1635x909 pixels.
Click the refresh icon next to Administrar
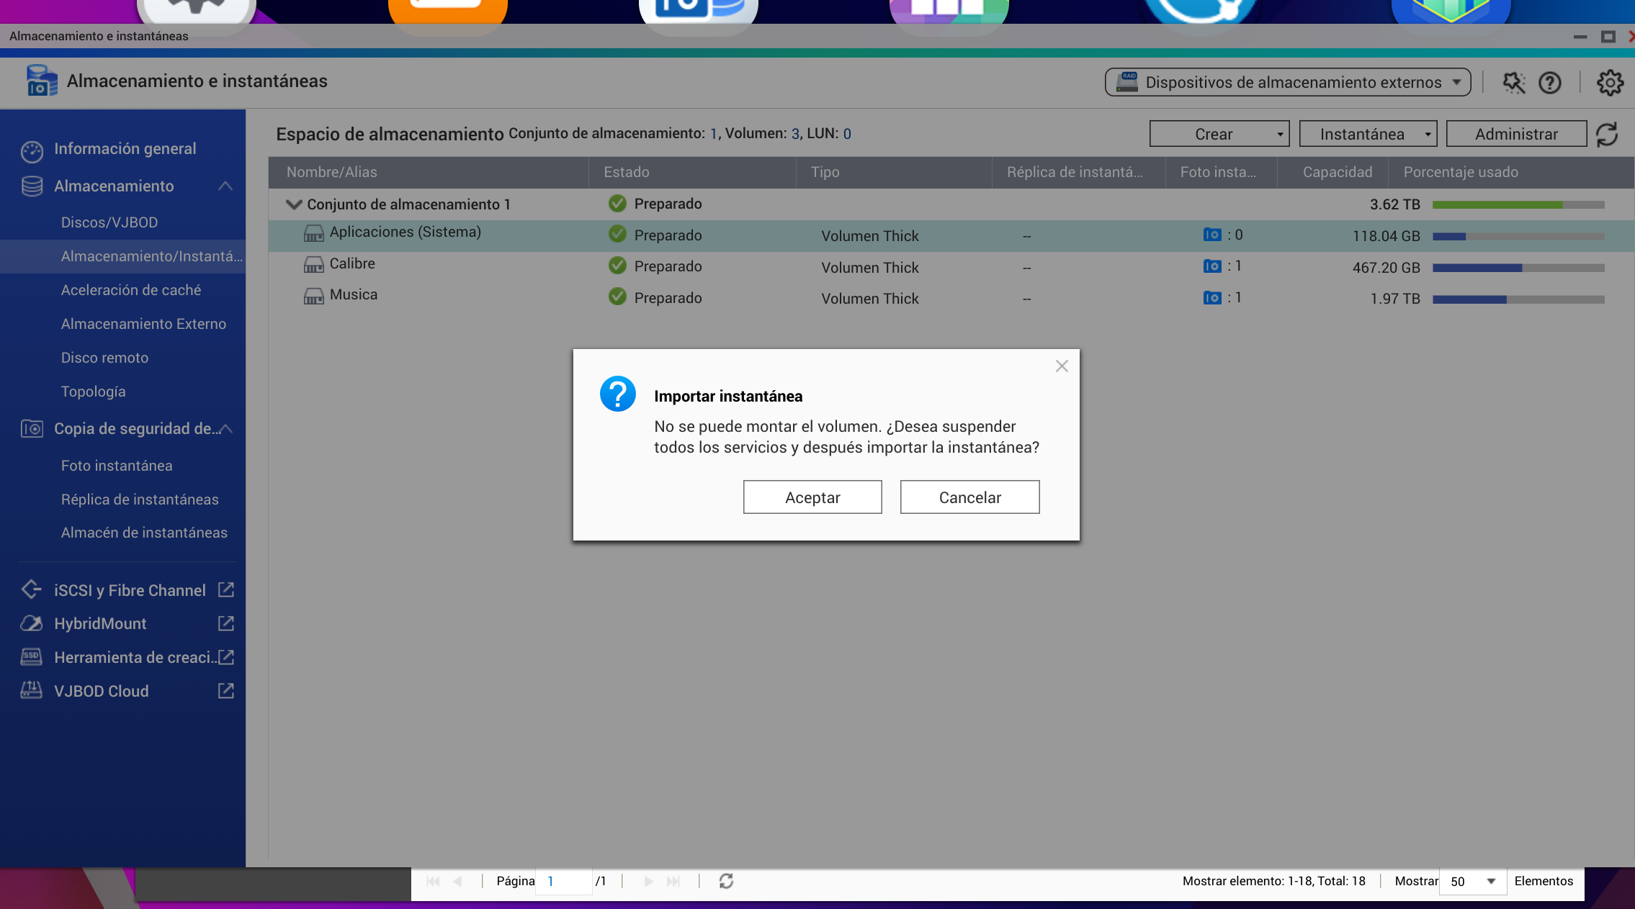(1607, 134)
